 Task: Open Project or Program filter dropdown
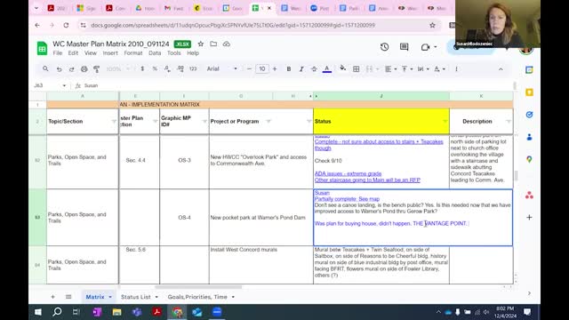click(x=268, y=122)
